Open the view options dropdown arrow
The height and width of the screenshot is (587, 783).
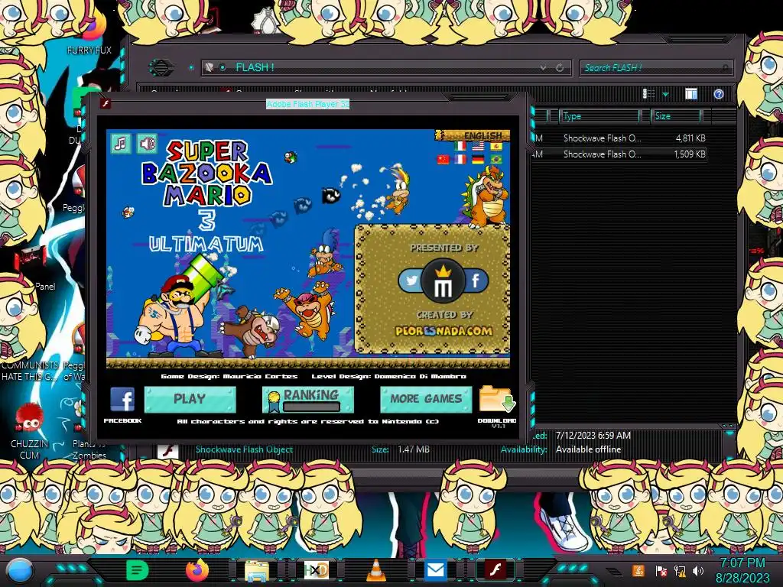[x=666, y=94]
